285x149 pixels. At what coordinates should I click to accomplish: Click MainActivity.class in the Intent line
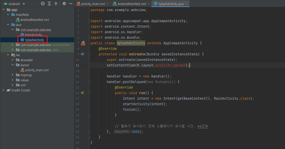pyautogui.click(x=232, y=99)
